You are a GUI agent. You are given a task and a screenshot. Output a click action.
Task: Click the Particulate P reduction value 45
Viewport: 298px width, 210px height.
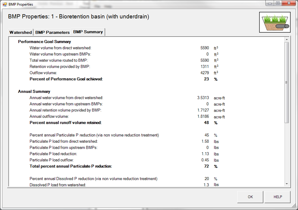click(207, 135)
